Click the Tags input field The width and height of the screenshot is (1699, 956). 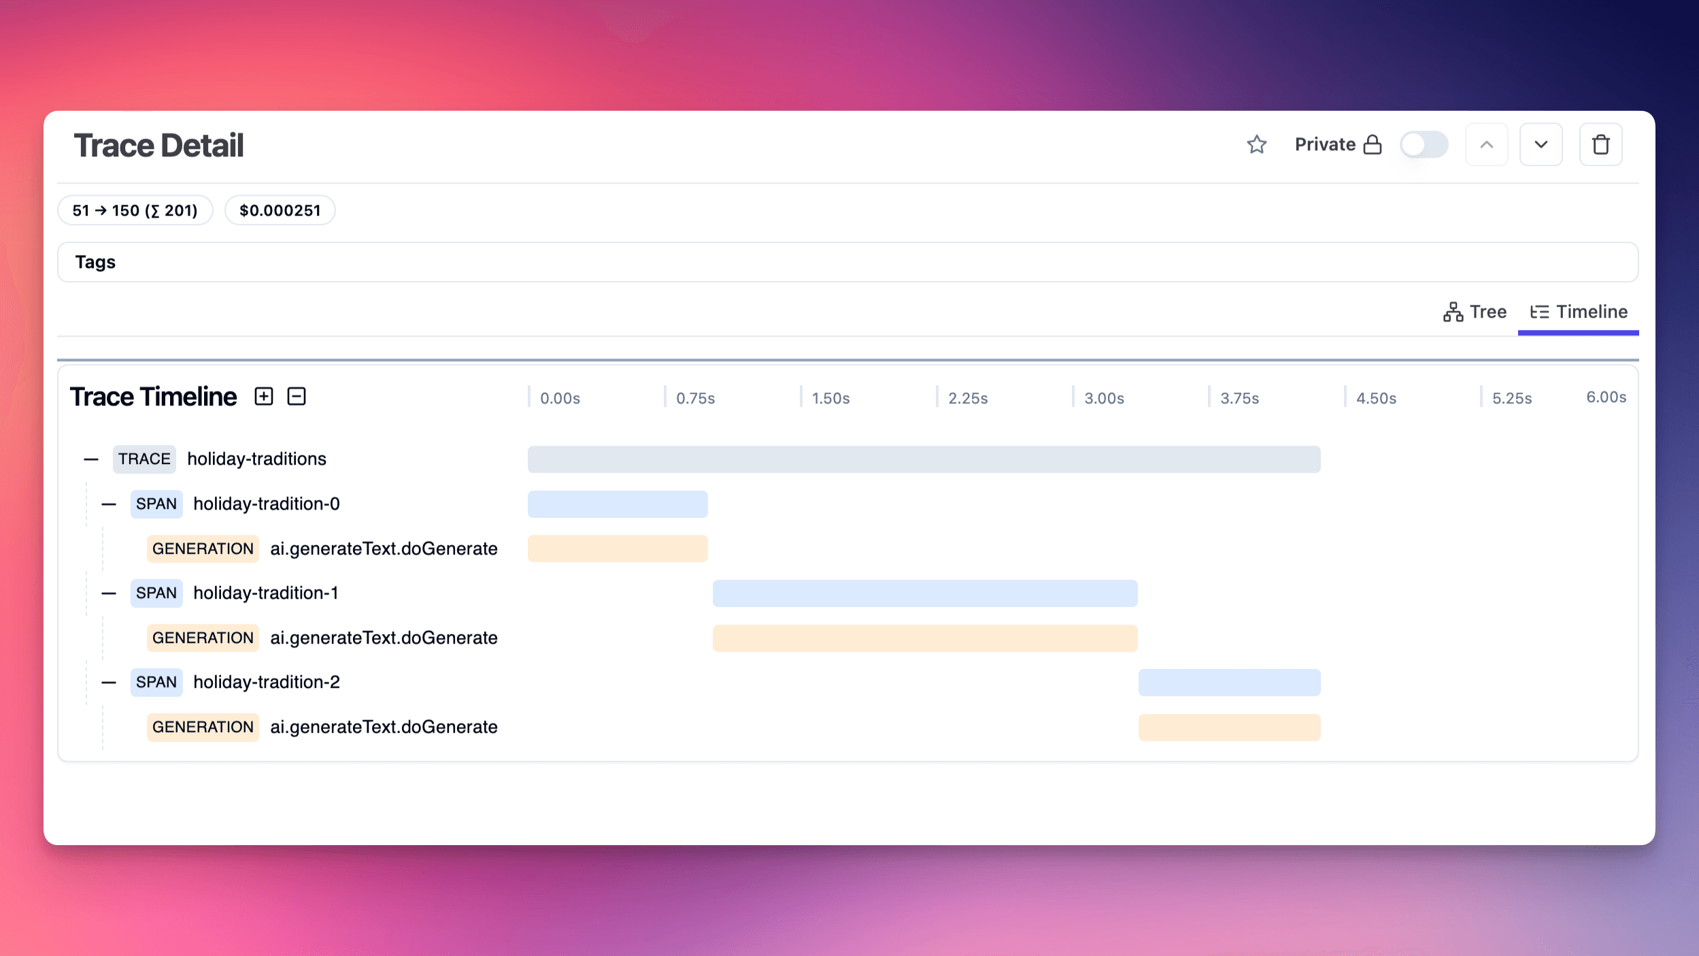[848, 261]
